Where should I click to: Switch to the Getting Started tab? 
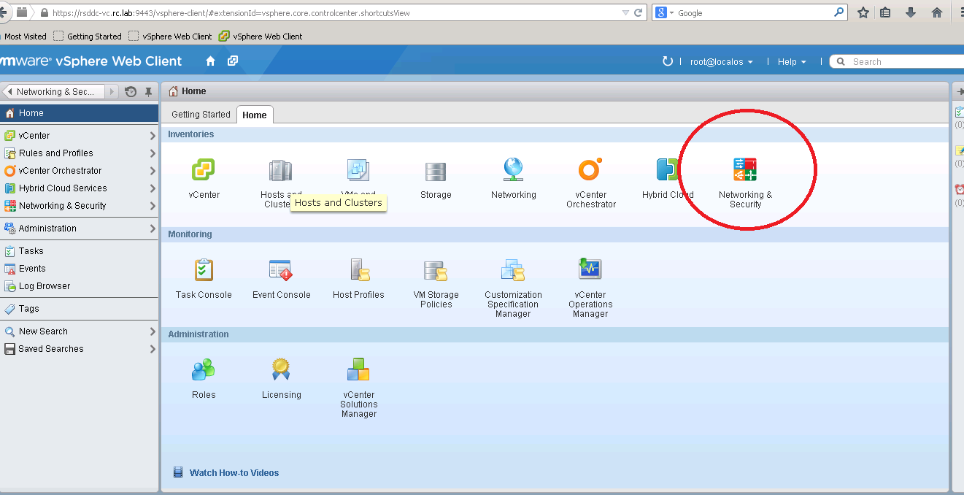(201, 115)
